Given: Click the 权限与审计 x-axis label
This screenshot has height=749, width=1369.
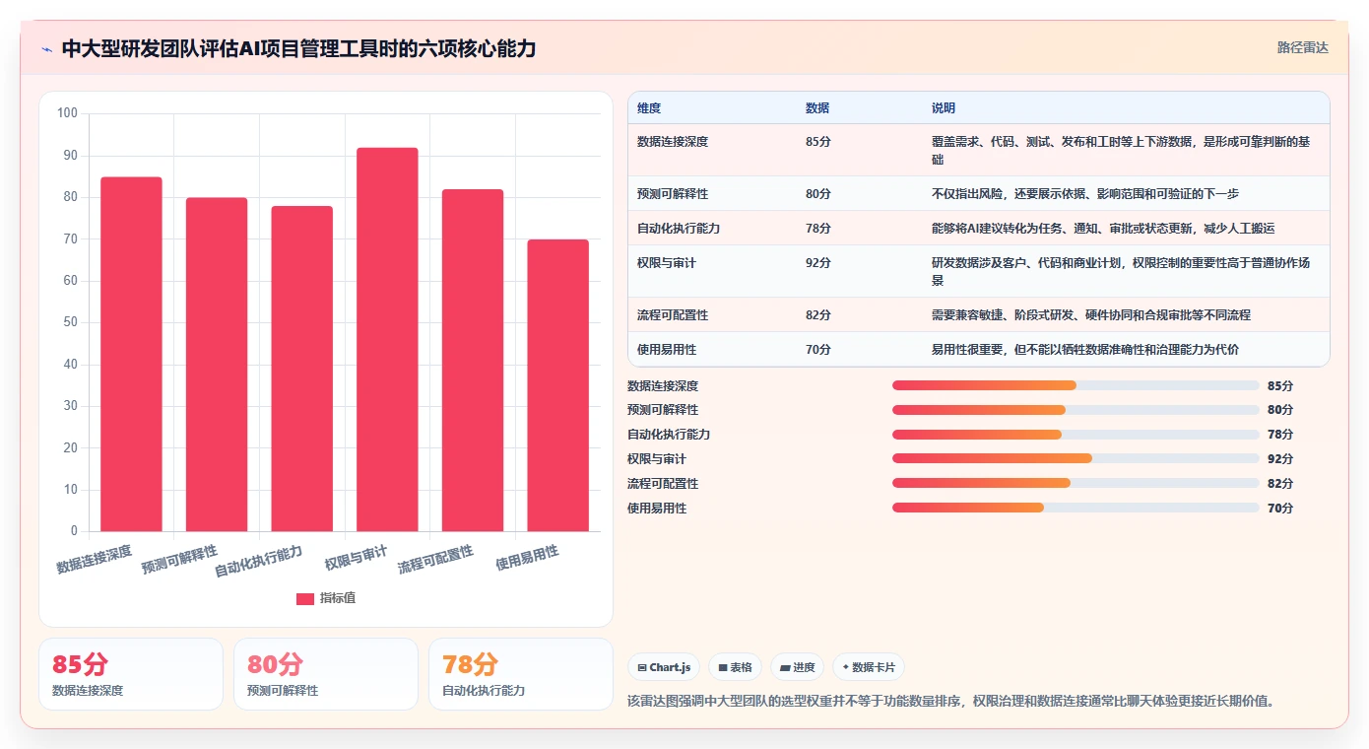Looking at the screenshot, I should (357, 558).
